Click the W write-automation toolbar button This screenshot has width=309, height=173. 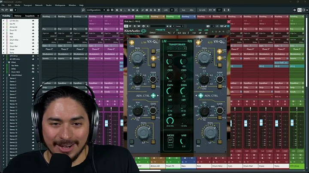(x=133, y=10)
